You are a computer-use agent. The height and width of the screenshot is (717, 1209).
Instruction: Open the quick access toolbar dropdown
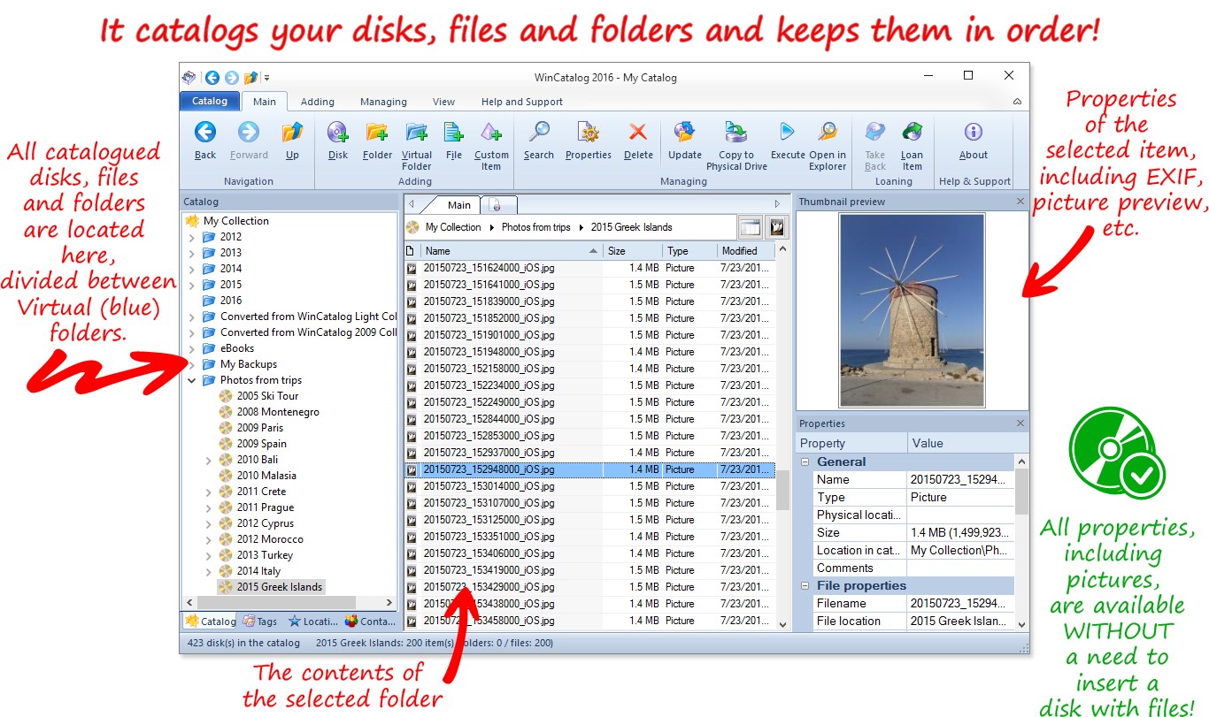click(267, 78)
